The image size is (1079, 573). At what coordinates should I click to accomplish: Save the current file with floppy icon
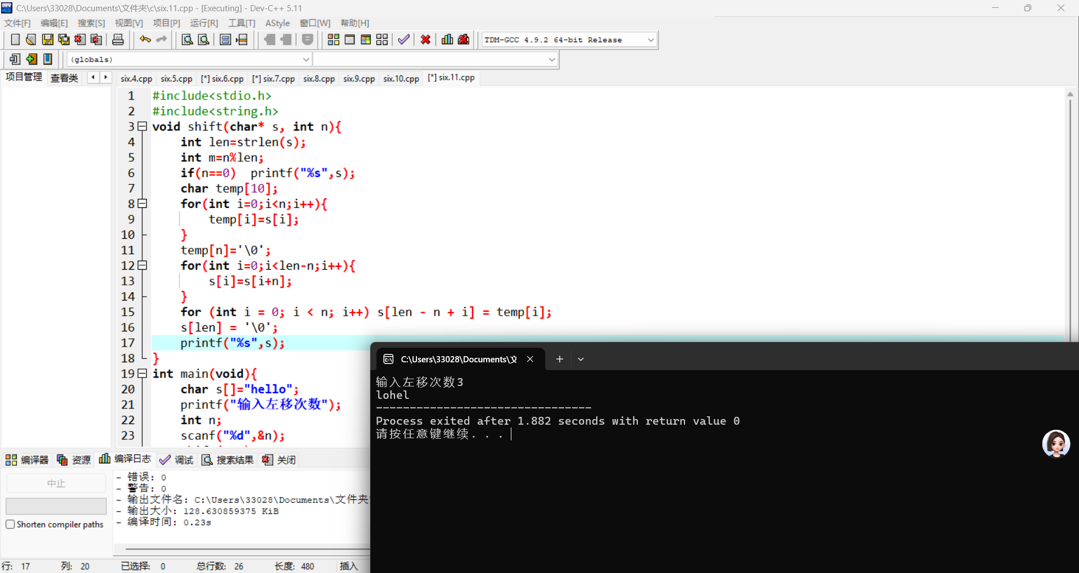48,39
